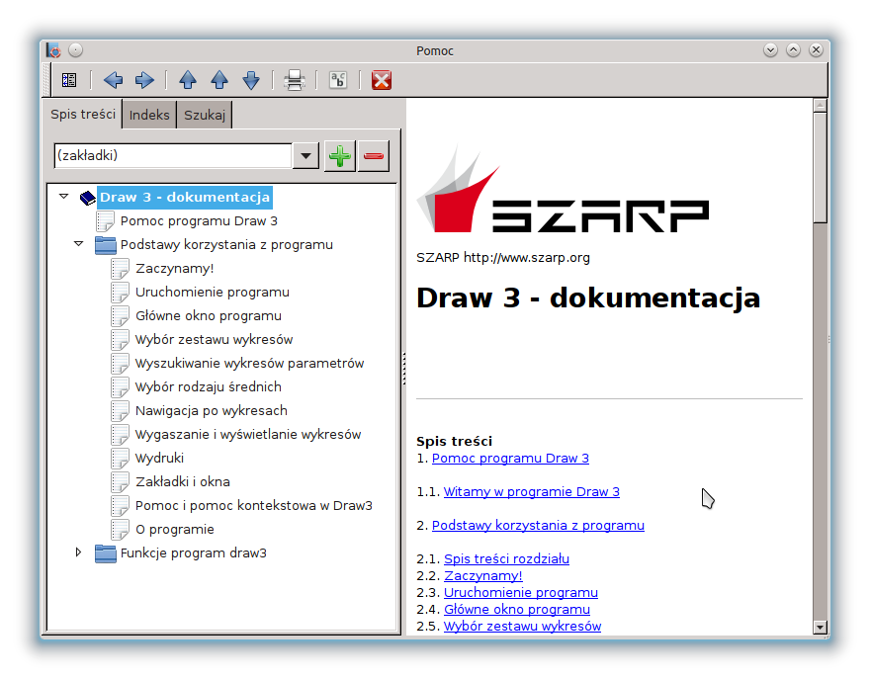Expand the Funkcje program draw3 node
870x679 pixels.
click(78, 552)
